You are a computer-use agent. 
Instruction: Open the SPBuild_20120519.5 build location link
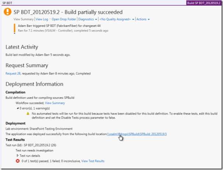tap(136, 135)
